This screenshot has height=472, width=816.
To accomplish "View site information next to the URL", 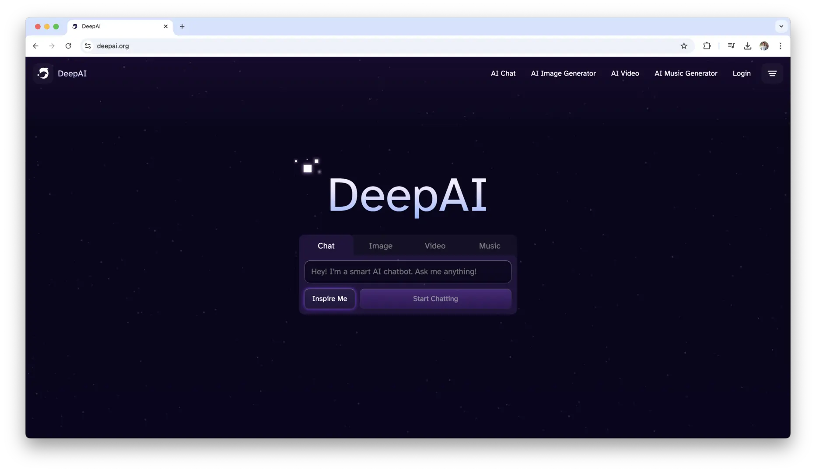I will click(88, 46).
